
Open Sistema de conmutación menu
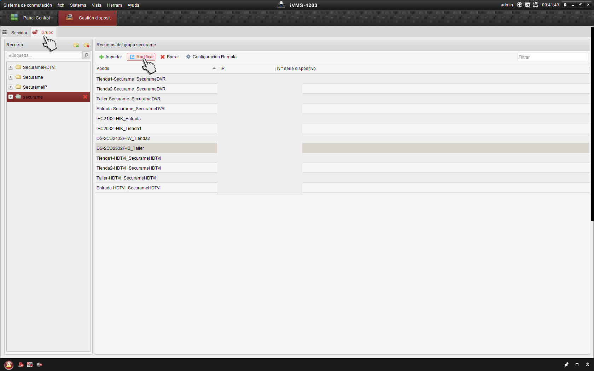tap(28, 5)
